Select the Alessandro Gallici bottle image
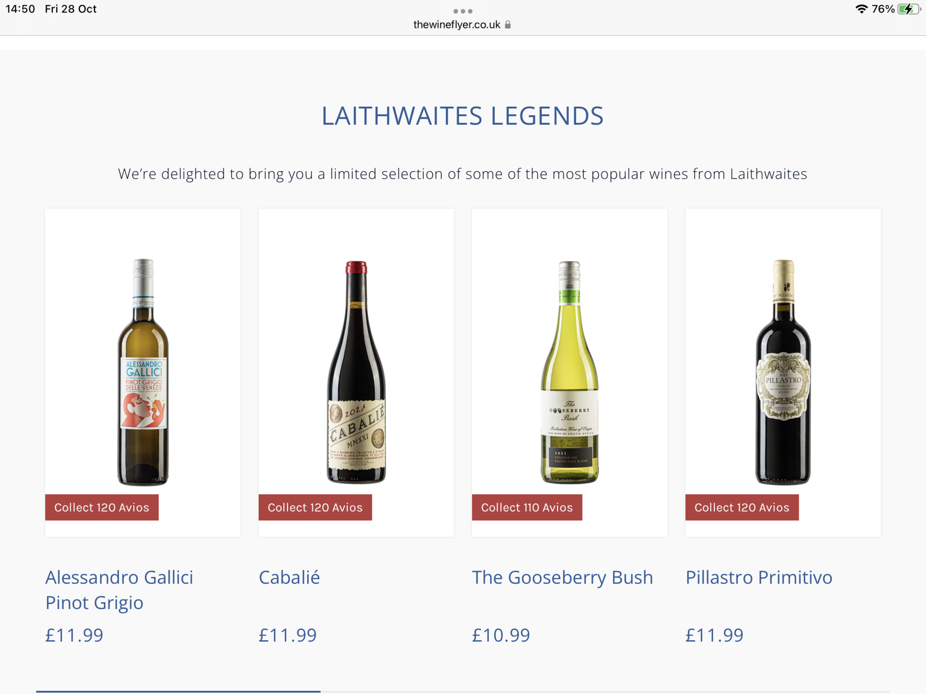Image resolution: width=926 pixels, height=694 pixels. 143,372
